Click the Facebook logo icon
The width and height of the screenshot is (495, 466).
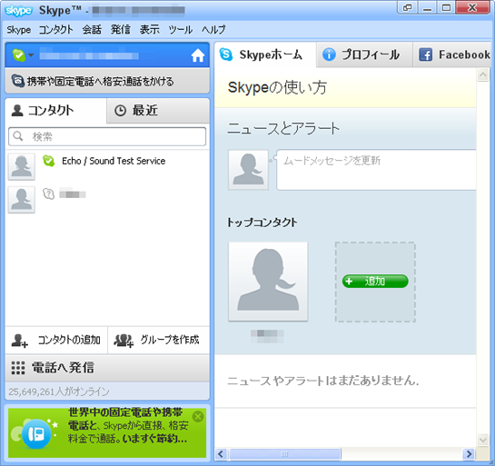pos(425,55)
